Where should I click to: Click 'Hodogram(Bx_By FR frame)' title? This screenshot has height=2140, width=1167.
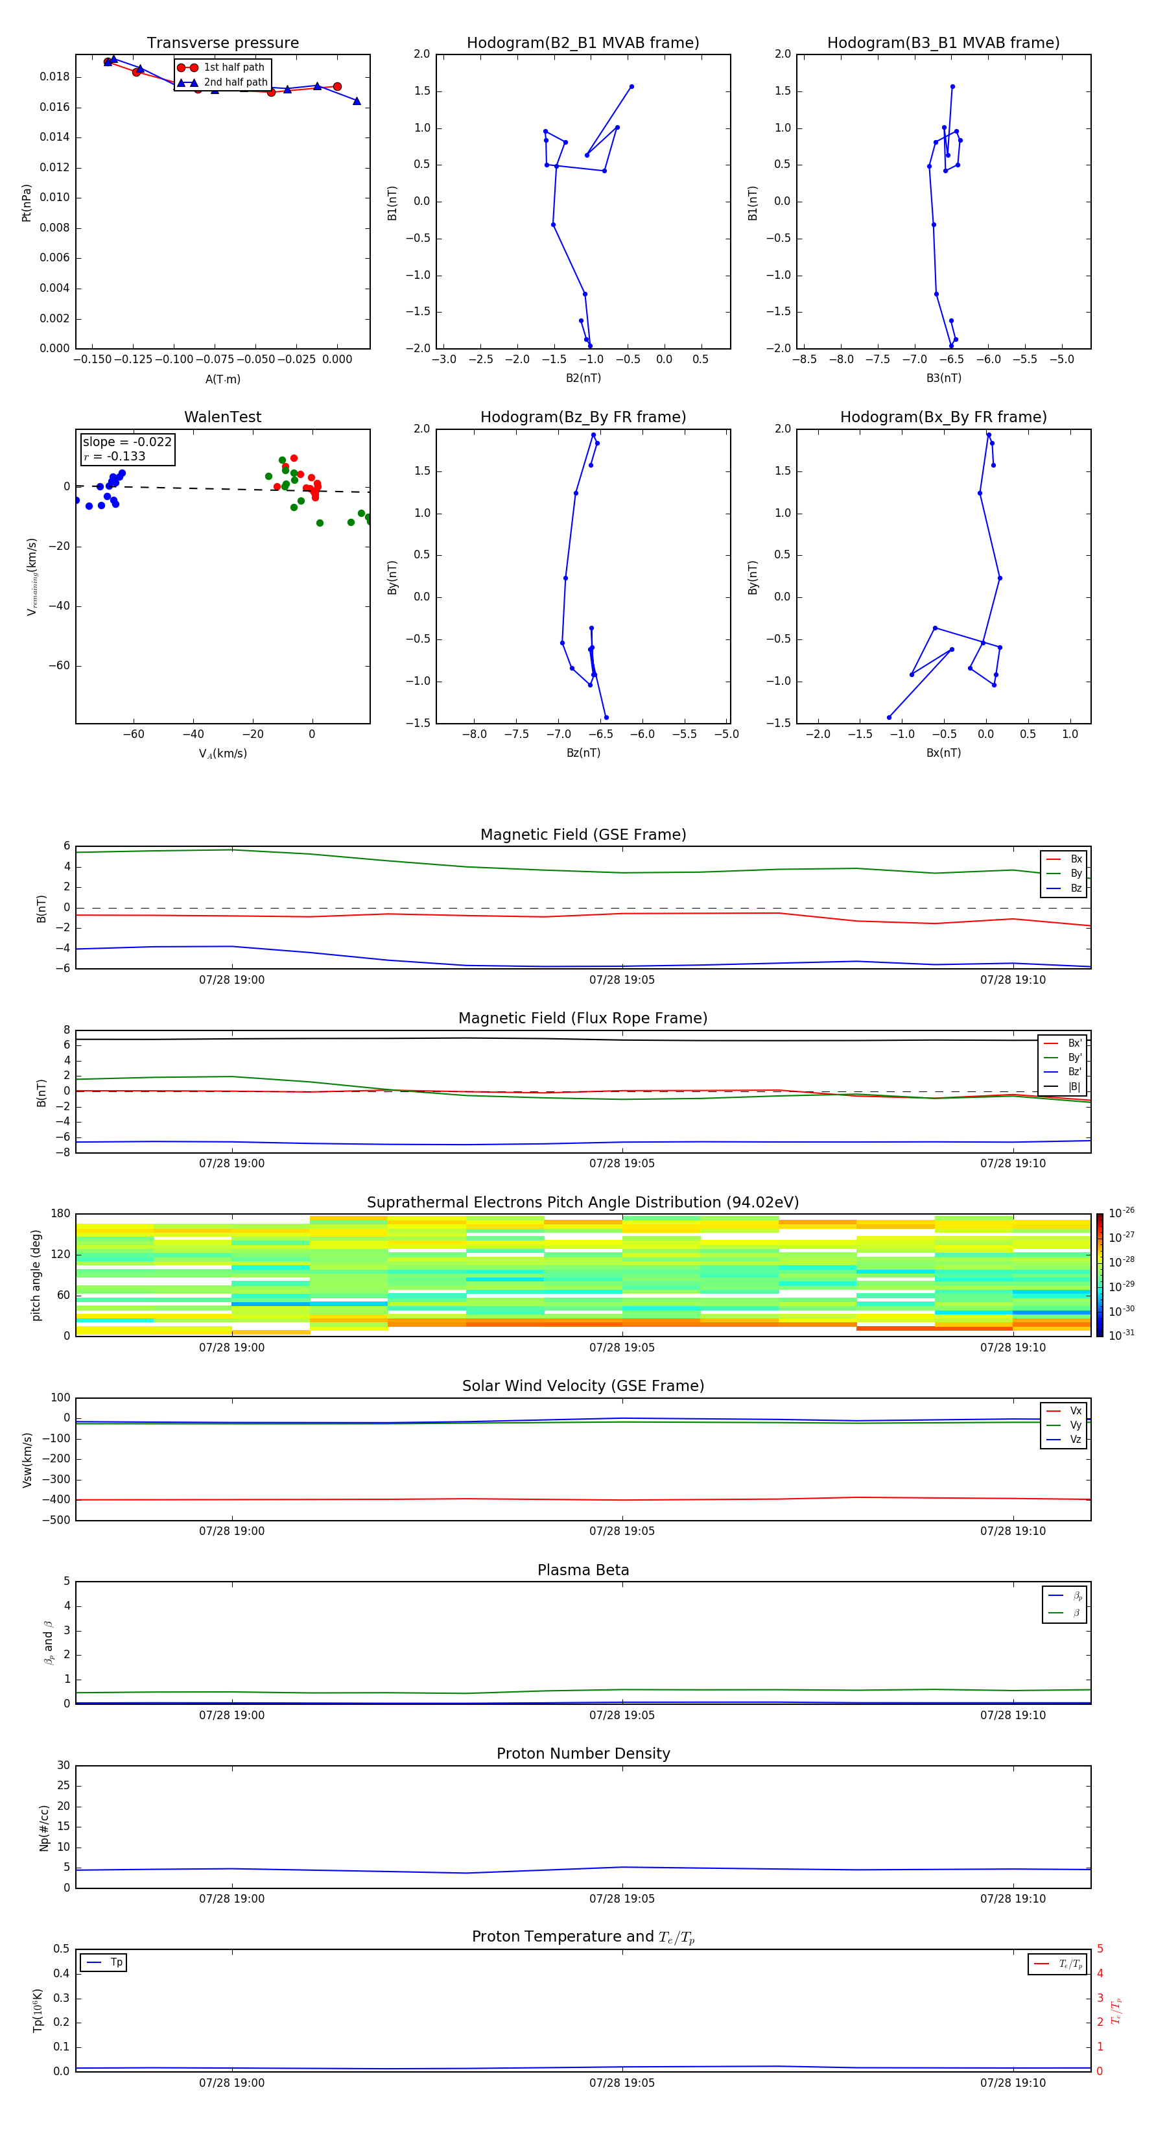(943, 417)
